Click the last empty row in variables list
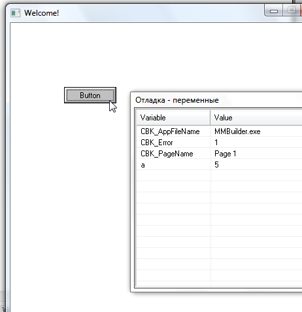The image size is (302, 312). pos(219,284)
